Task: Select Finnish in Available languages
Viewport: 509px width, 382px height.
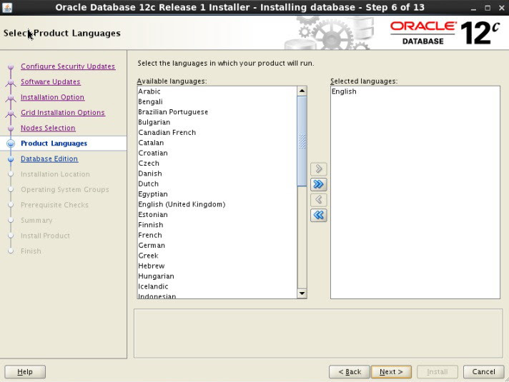Action: (x=217, y=225)
